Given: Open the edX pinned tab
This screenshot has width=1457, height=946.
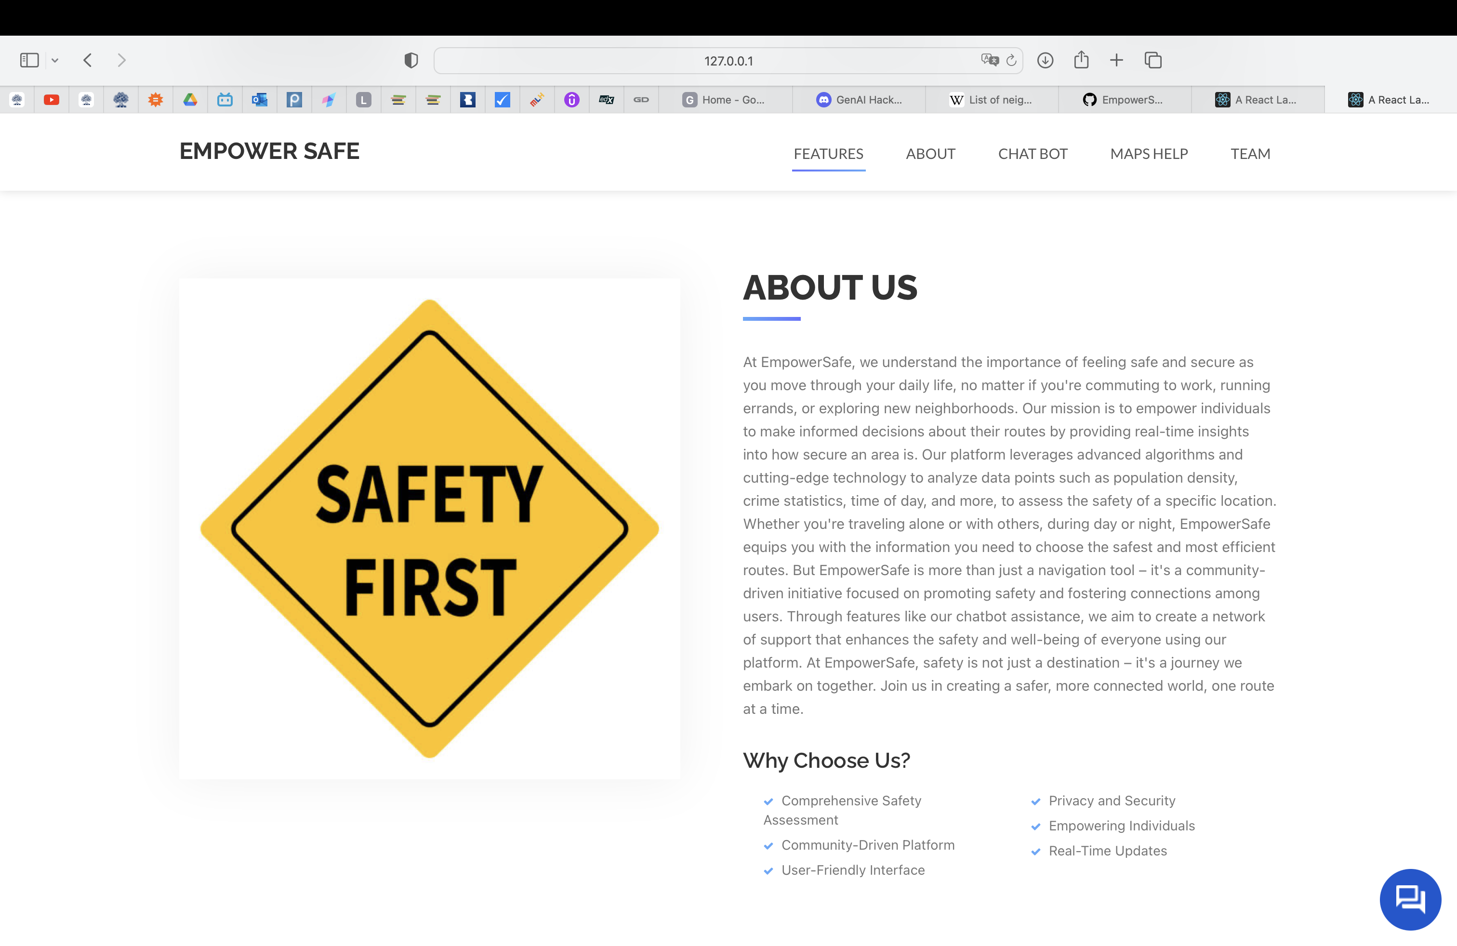Looking at the screenshot, I should 606,100.
